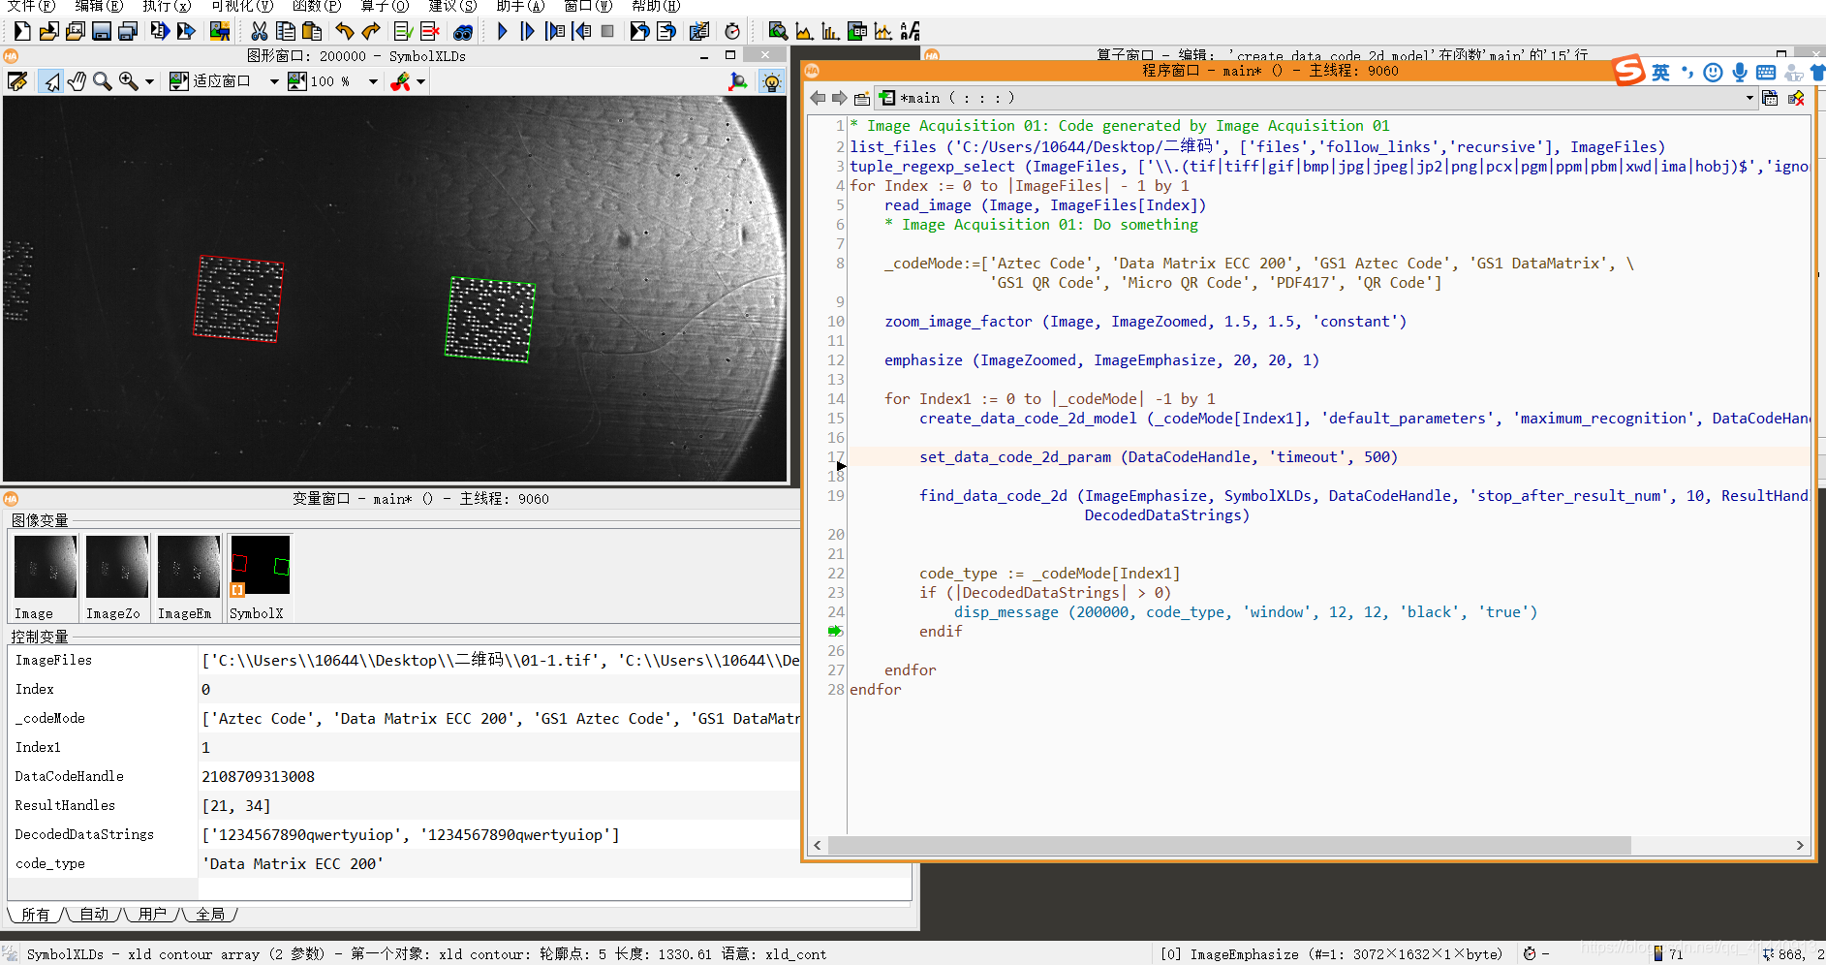This screenshot has width=1826, height=965.
Task: Open the 算子(O) menu
Action: click(385, 6)
